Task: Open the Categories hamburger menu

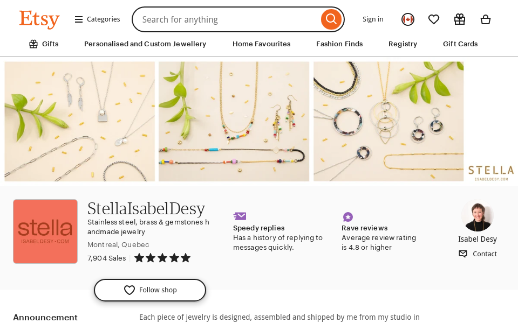Action: point(78,19)
